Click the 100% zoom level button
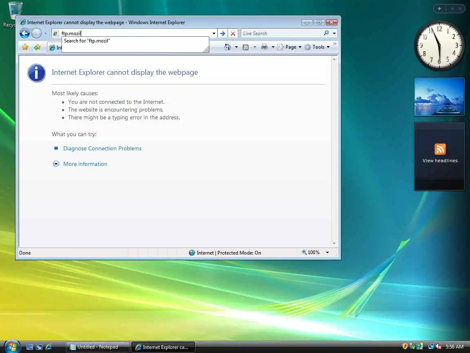The height and width of the screenshot is (353, 470). pos(311,252)
